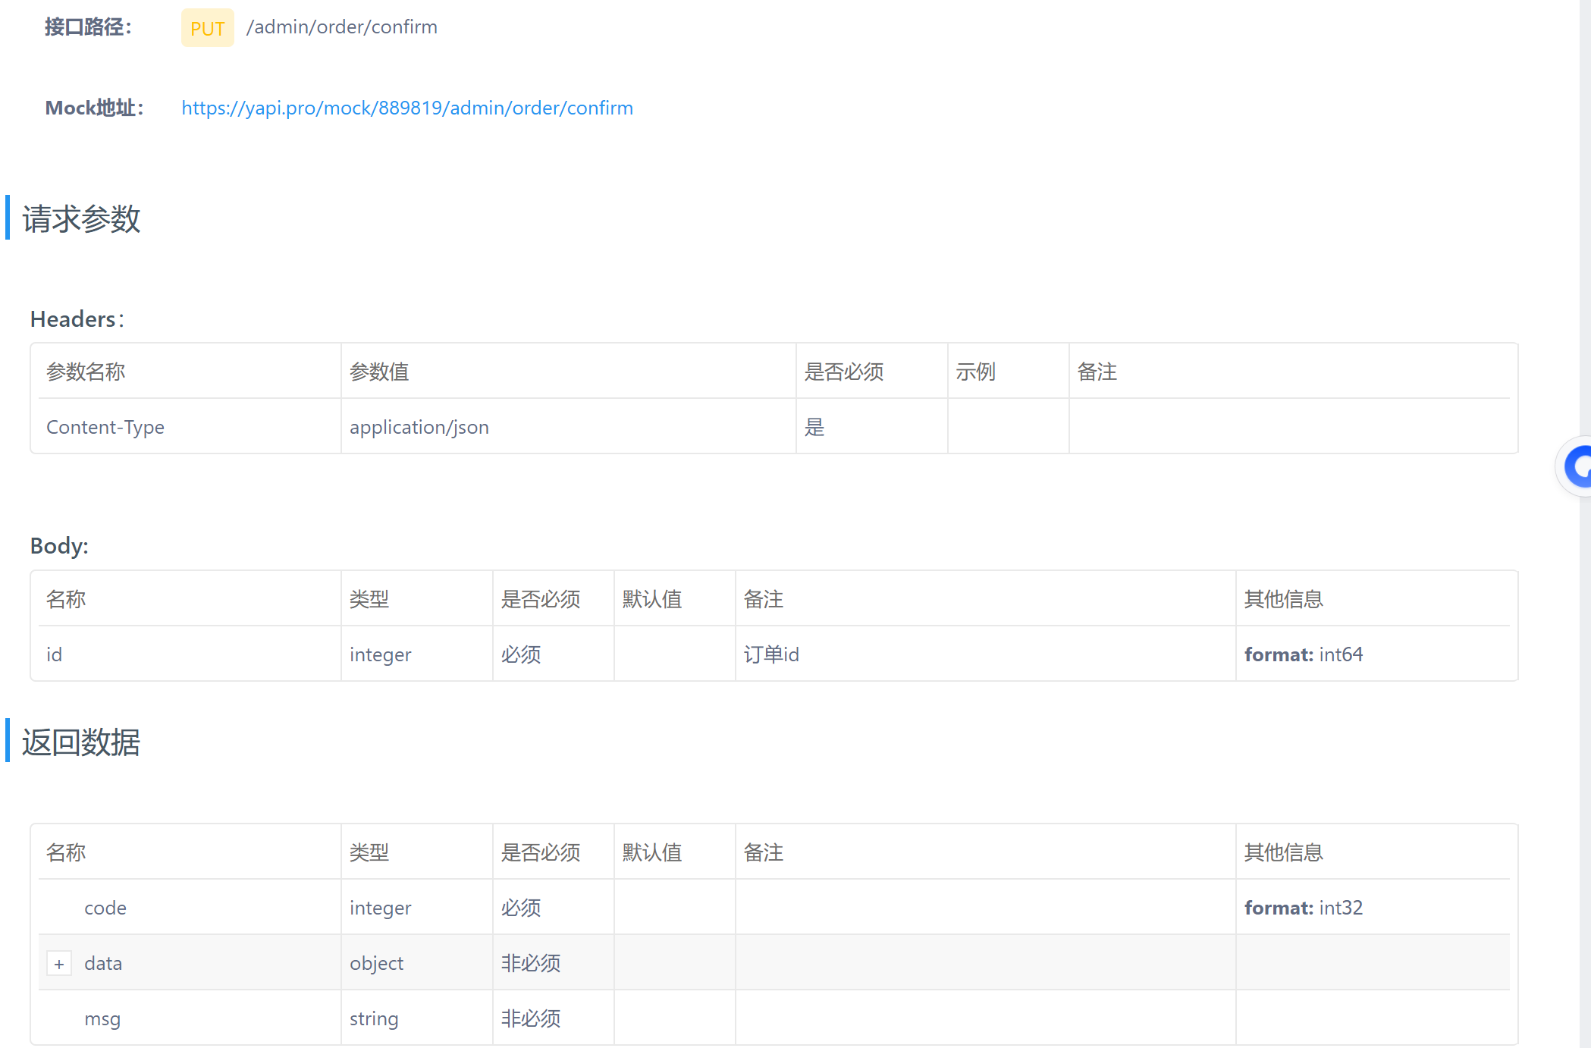Image resolution: width=1591 pixels, height=1048 pixels.
Task: Select the msg row in response table
Action: click(102, 1018)
